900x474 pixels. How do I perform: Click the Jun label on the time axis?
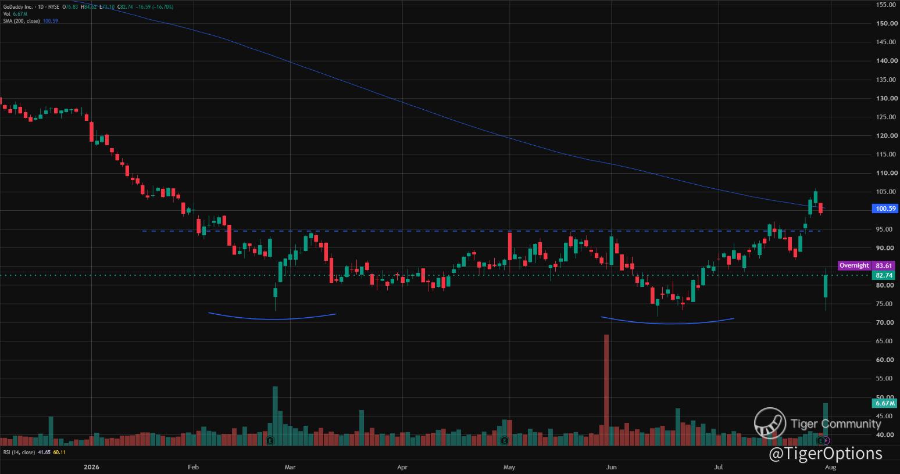tap(611, 466)
